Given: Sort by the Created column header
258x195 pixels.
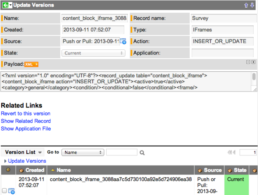Looking at the screenshot, I should pyautogui.click(x=35, y=170).
